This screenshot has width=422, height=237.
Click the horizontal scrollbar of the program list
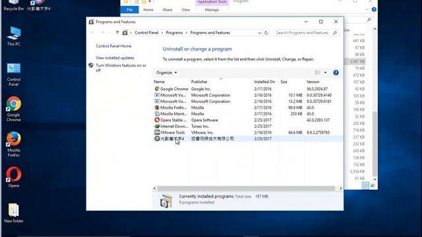(x=246, y=188)
